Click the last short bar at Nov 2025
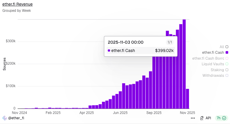Image resolution: width=230 pixels, height=124 pixels. point(188,99)
